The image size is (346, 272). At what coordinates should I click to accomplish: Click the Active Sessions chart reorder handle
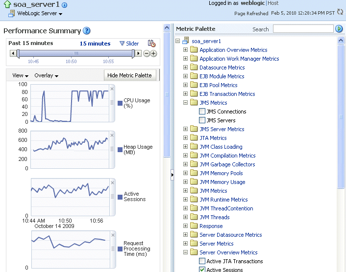[112, 196]
